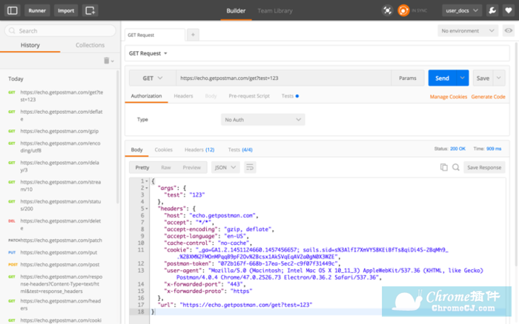The width and height of the screenshot is (519, 324).
Task: Open the No Auth type dropdown
Action: (262, 120)
